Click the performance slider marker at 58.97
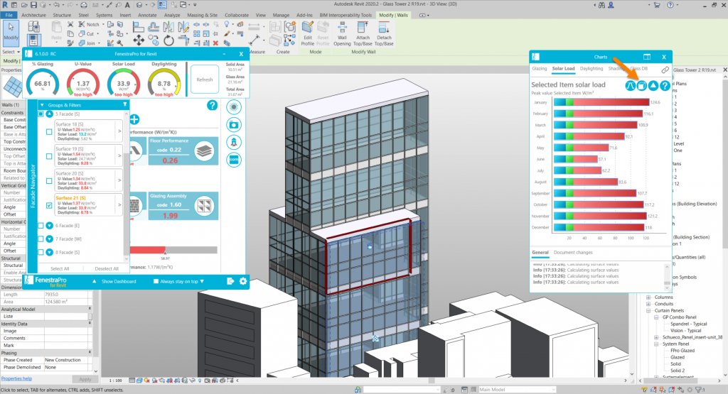This screenshot has height=394, width=728. 165,253
